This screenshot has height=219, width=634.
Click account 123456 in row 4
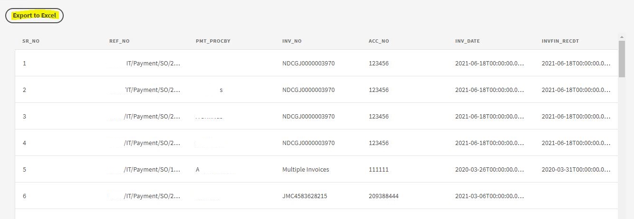(379, 143)
